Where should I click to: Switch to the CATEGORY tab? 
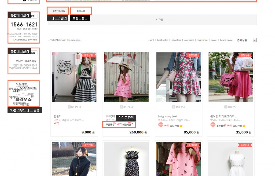coord(59,11)
